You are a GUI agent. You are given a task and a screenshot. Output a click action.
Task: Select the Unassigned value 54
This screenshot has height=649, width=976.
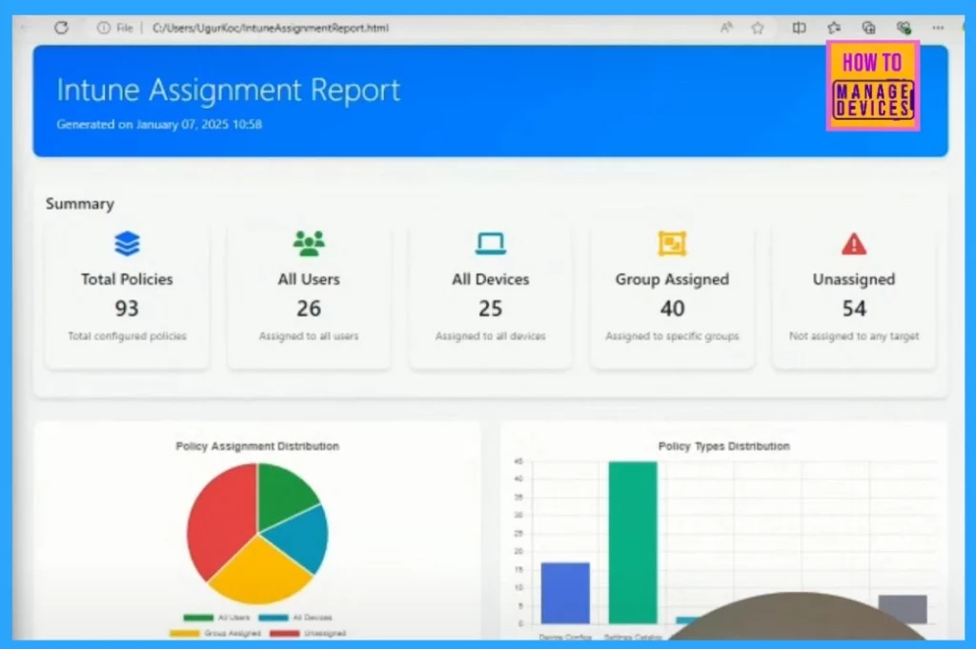(854, 308)
